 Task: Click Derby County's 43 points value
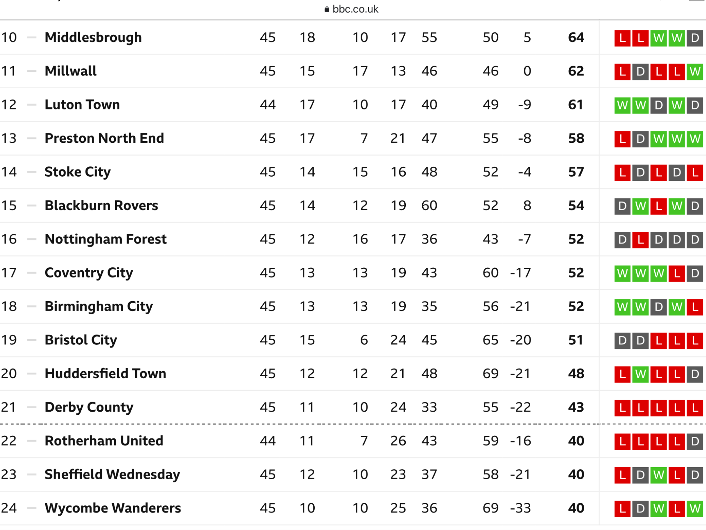click(x=576, y=407)
